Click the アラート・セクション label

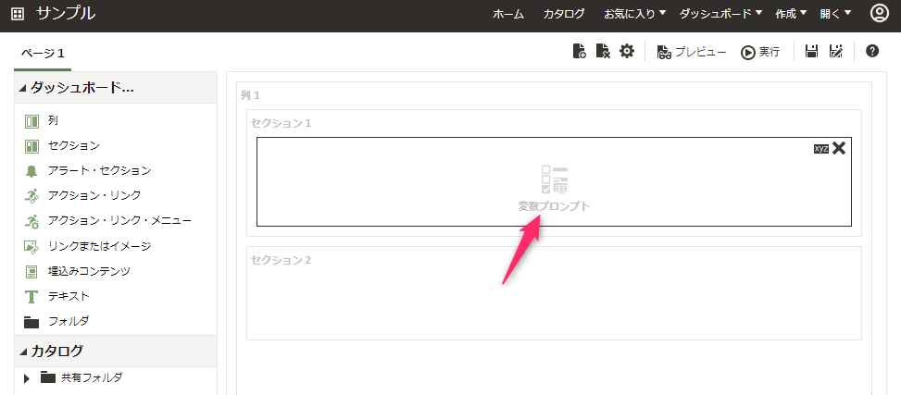pyautogui.click(x=99, y=170)
